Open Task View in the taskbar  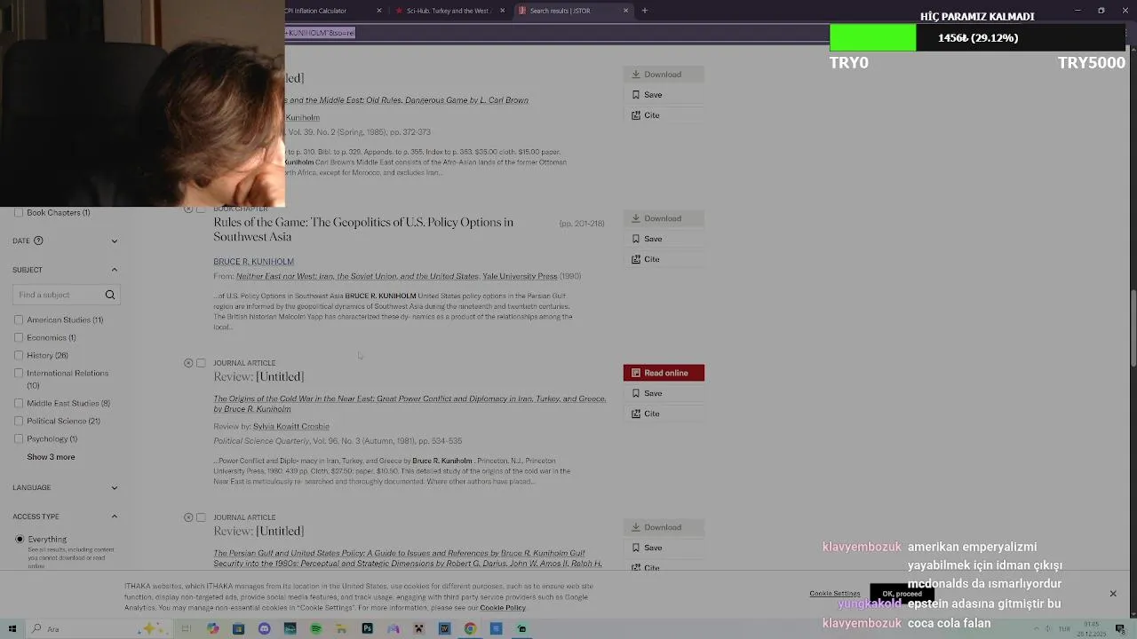coord(187,629)
